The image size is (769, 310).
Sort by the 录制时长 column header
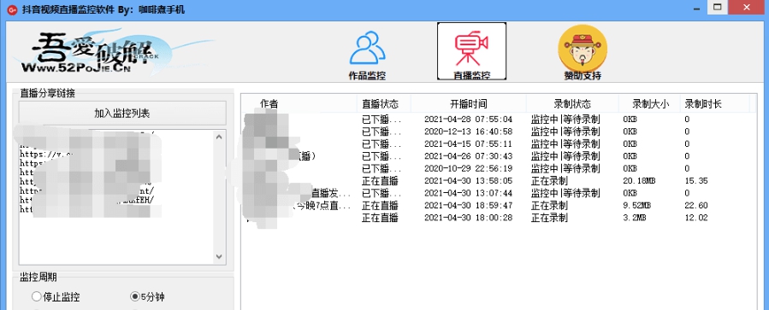pyautogui.click(x=715, y=104)
